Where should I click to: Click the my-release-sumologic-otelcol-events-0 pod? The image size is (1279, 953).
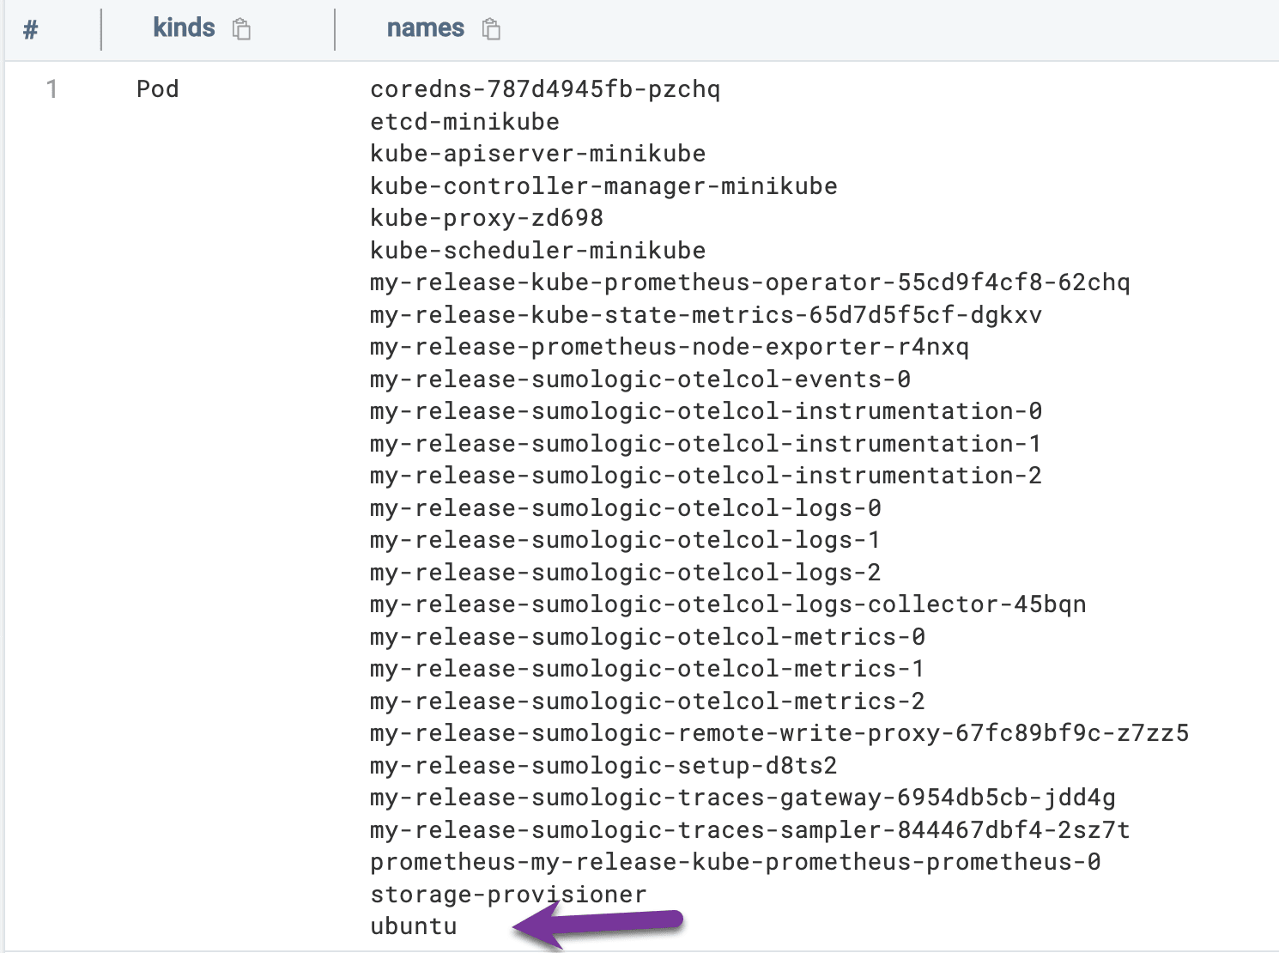pos(639,379)
